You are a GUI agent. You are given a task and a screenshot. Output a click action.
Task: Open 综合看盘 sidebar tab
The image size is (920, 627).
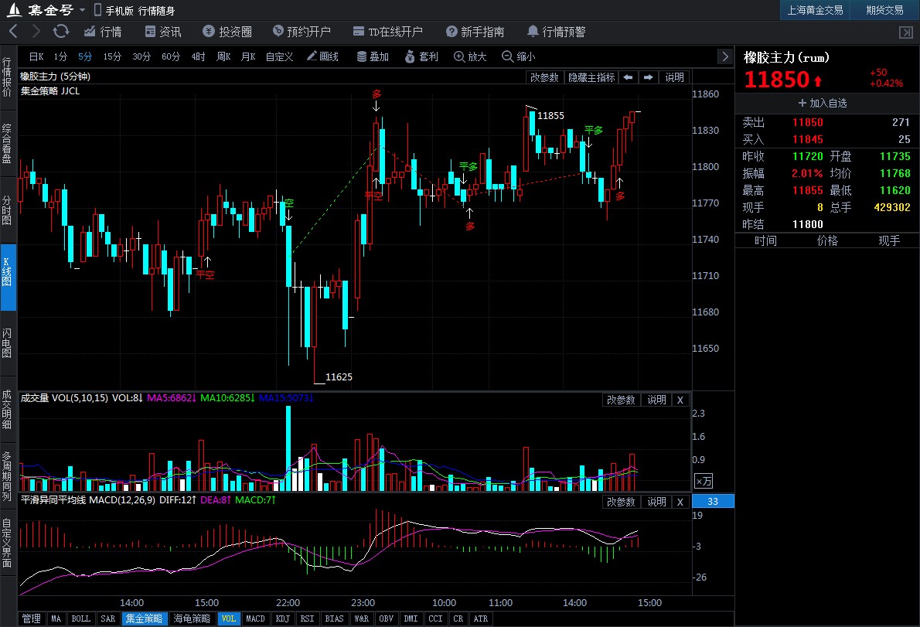(7, 144)
